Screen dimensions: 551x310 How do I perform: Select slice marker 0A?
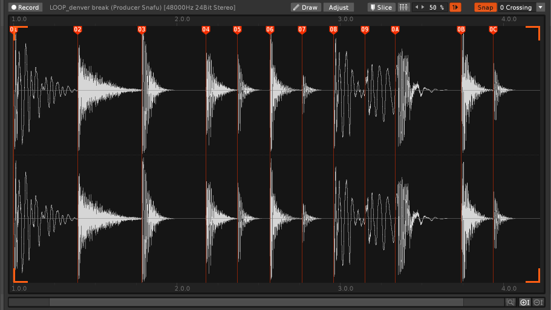point(395,30)
